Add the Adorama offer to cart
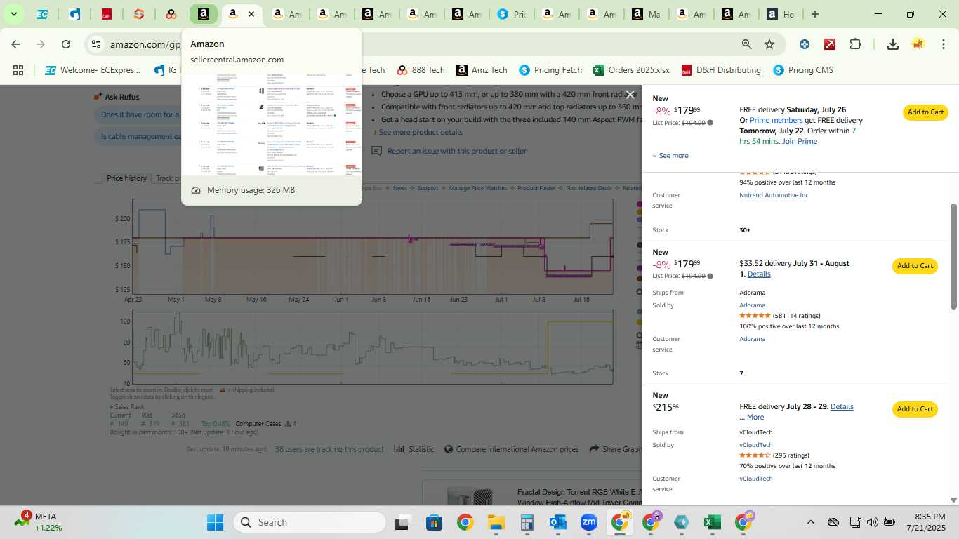Image resolution: width=959 pixels, height=539 pixels. [915, 266]
